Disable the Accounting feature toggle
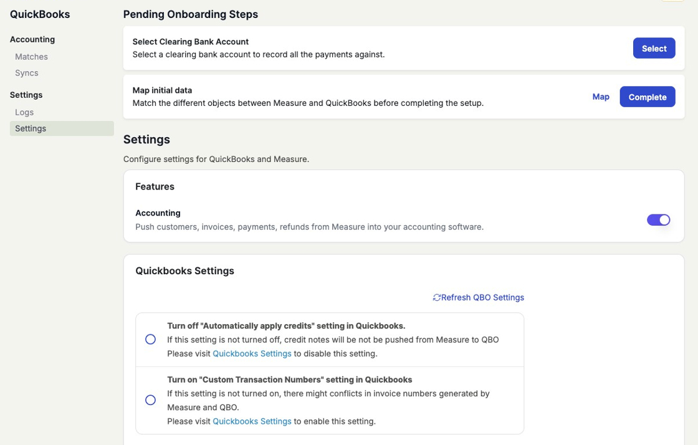The width and height of the screenshot is (698, 445). coord(658,220)
